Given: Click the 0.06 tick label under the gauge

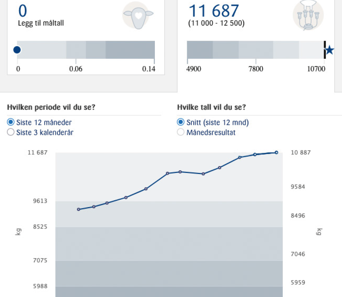Looking at the screenshot, I should point(76,69).
